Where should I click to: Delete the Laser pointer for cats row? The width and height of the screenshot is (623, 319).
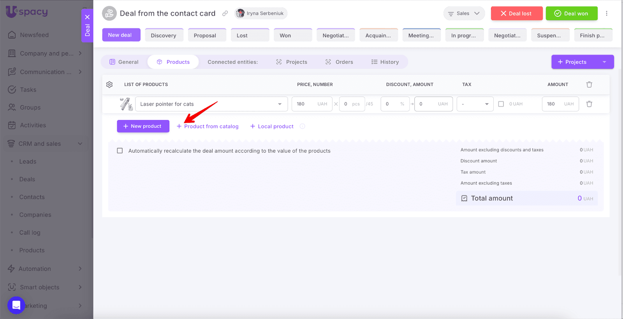589,104
